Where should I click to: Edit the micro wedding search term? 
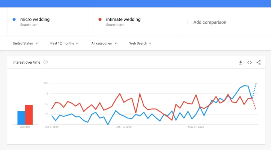(x=35, y=19)
